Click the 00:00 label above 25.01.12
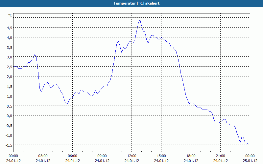 point(250,156)
